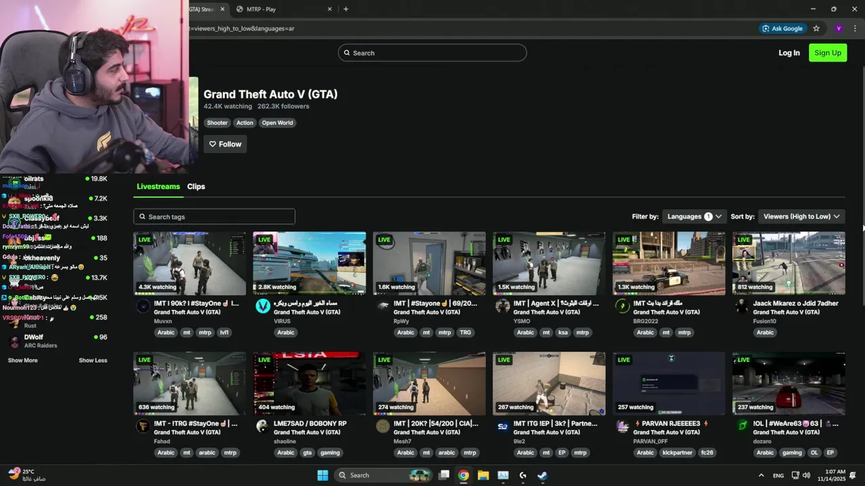This screenshot has height=486, width=865.
Task: Open dozaro channel avatar icon
Action: [743, 427]
